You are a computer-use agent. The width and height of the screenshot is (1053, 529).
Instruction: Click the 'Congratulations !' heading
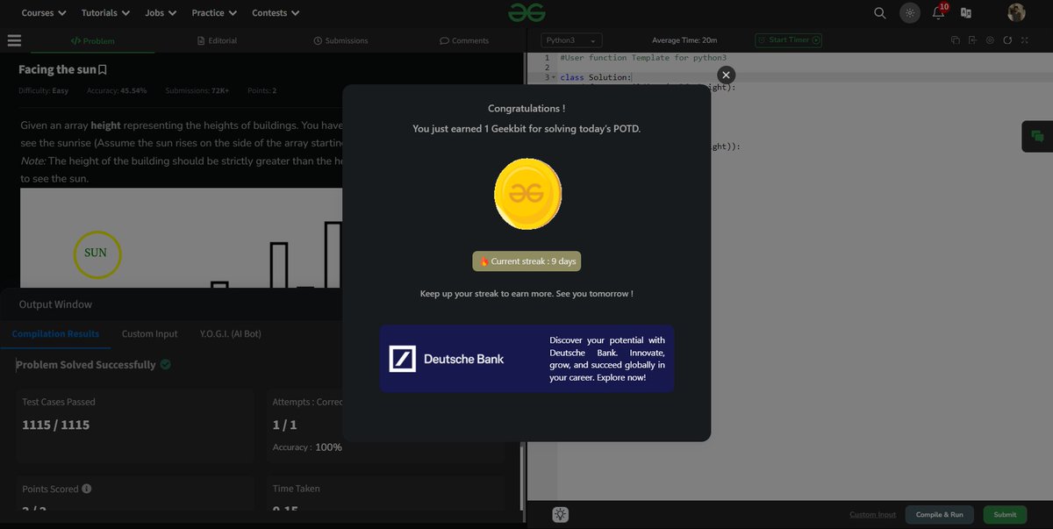pos(526,109)
